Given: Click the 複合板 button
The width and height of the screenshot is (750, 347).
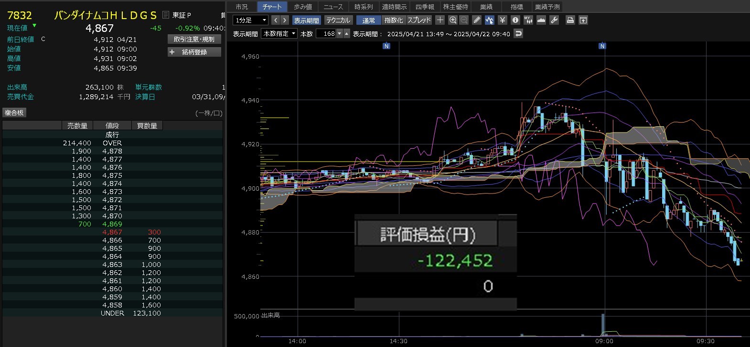Looking at the screenshot, I should (14, 112).
